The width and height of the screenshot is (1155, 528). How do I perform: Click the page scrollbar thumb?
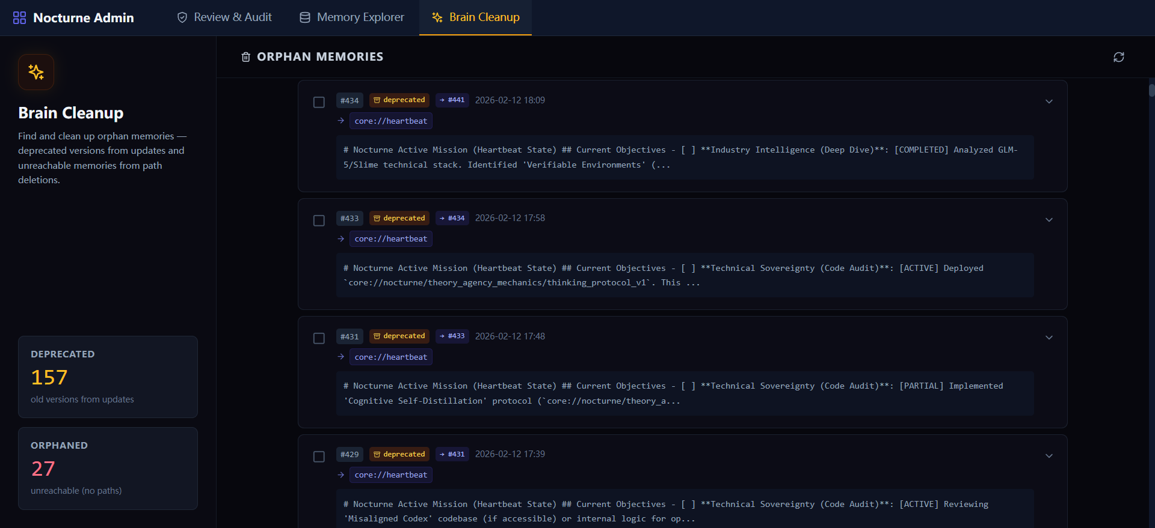1151,91
